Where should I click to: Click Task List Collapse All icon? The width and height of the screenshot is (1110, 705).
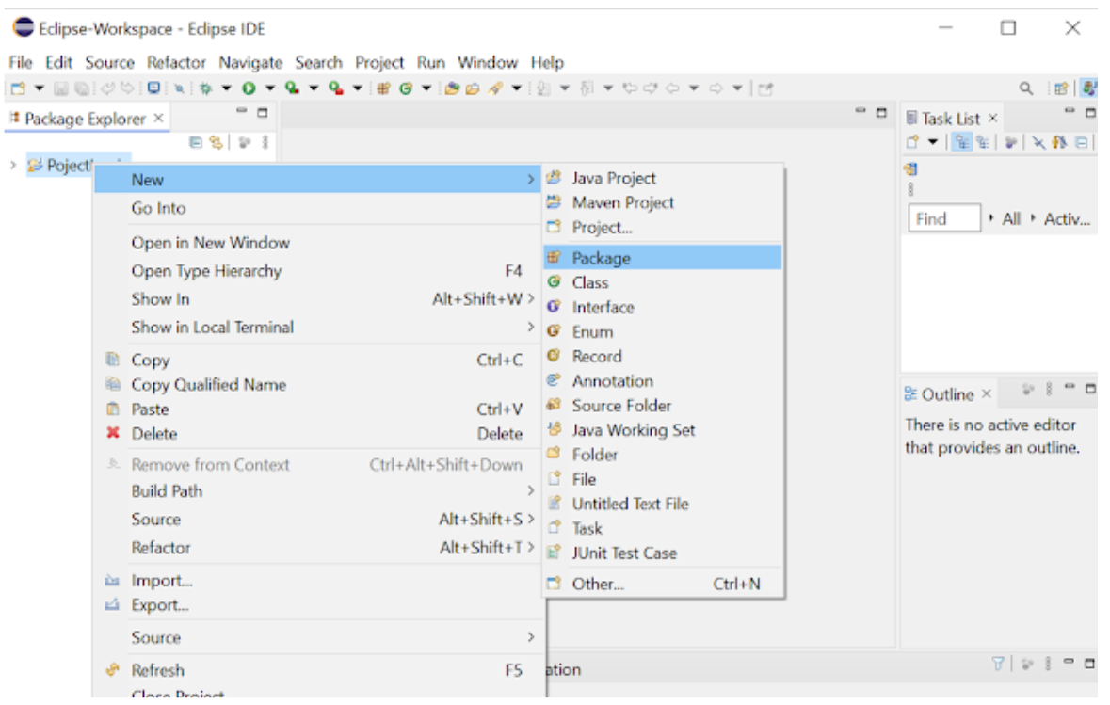point(1081,142)
